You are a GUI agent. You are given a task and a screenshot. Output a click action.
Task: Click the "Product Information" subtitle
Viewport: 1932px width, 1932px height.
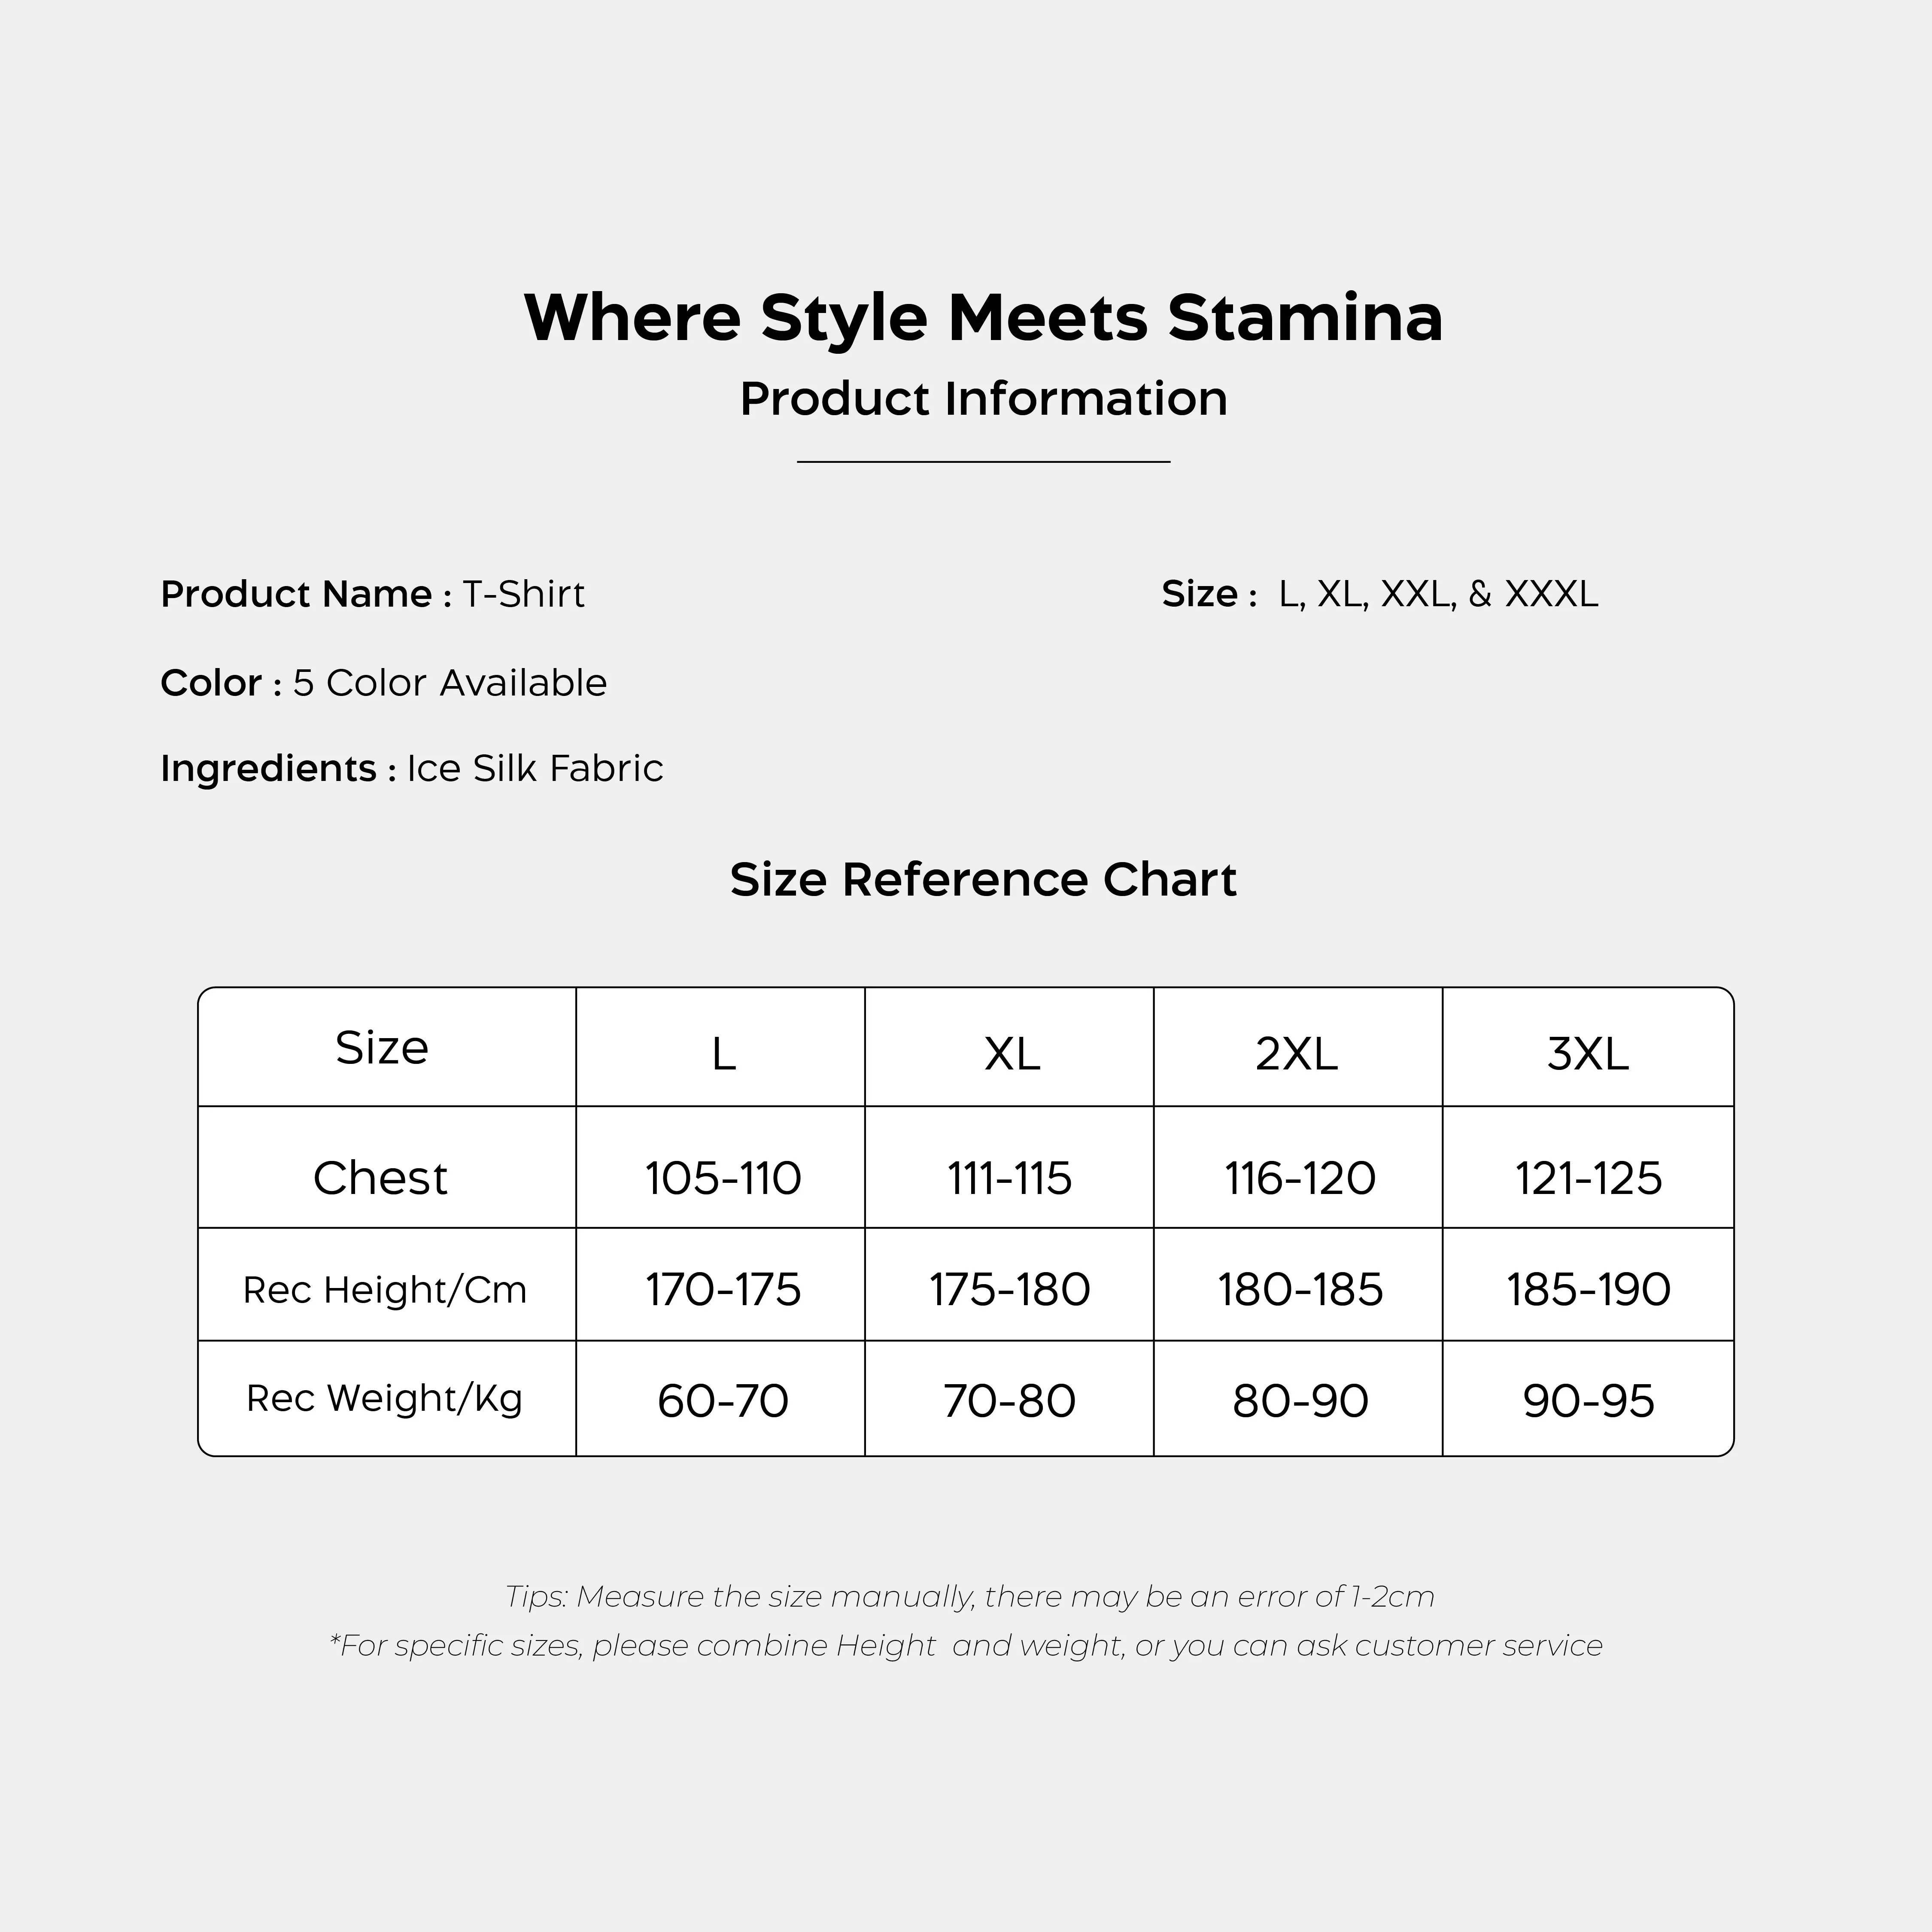[983, 399]
